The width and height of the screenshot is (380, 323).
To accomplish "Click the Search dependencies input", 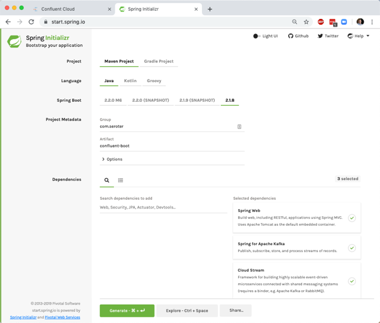I will (x=163, y=207).
